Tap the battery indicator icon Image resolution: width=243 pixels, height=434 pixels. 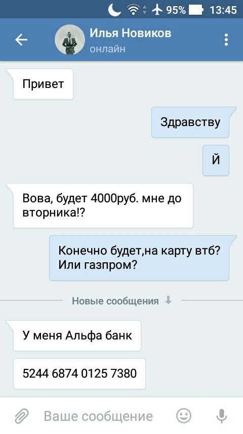pos(196,10)
